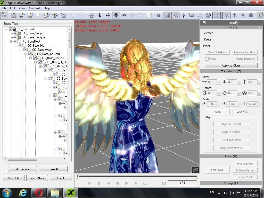
Task: Uncheck the CC_Base_Waist checkbox
Action: 25,50
